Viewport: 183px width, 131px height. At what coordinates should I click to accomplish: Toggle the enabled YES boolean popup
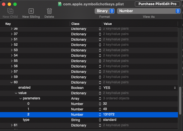pos(175,88)
